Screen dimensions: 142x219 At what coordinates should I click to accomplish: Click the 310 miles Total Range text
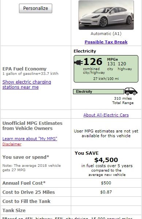click(123, 101)
